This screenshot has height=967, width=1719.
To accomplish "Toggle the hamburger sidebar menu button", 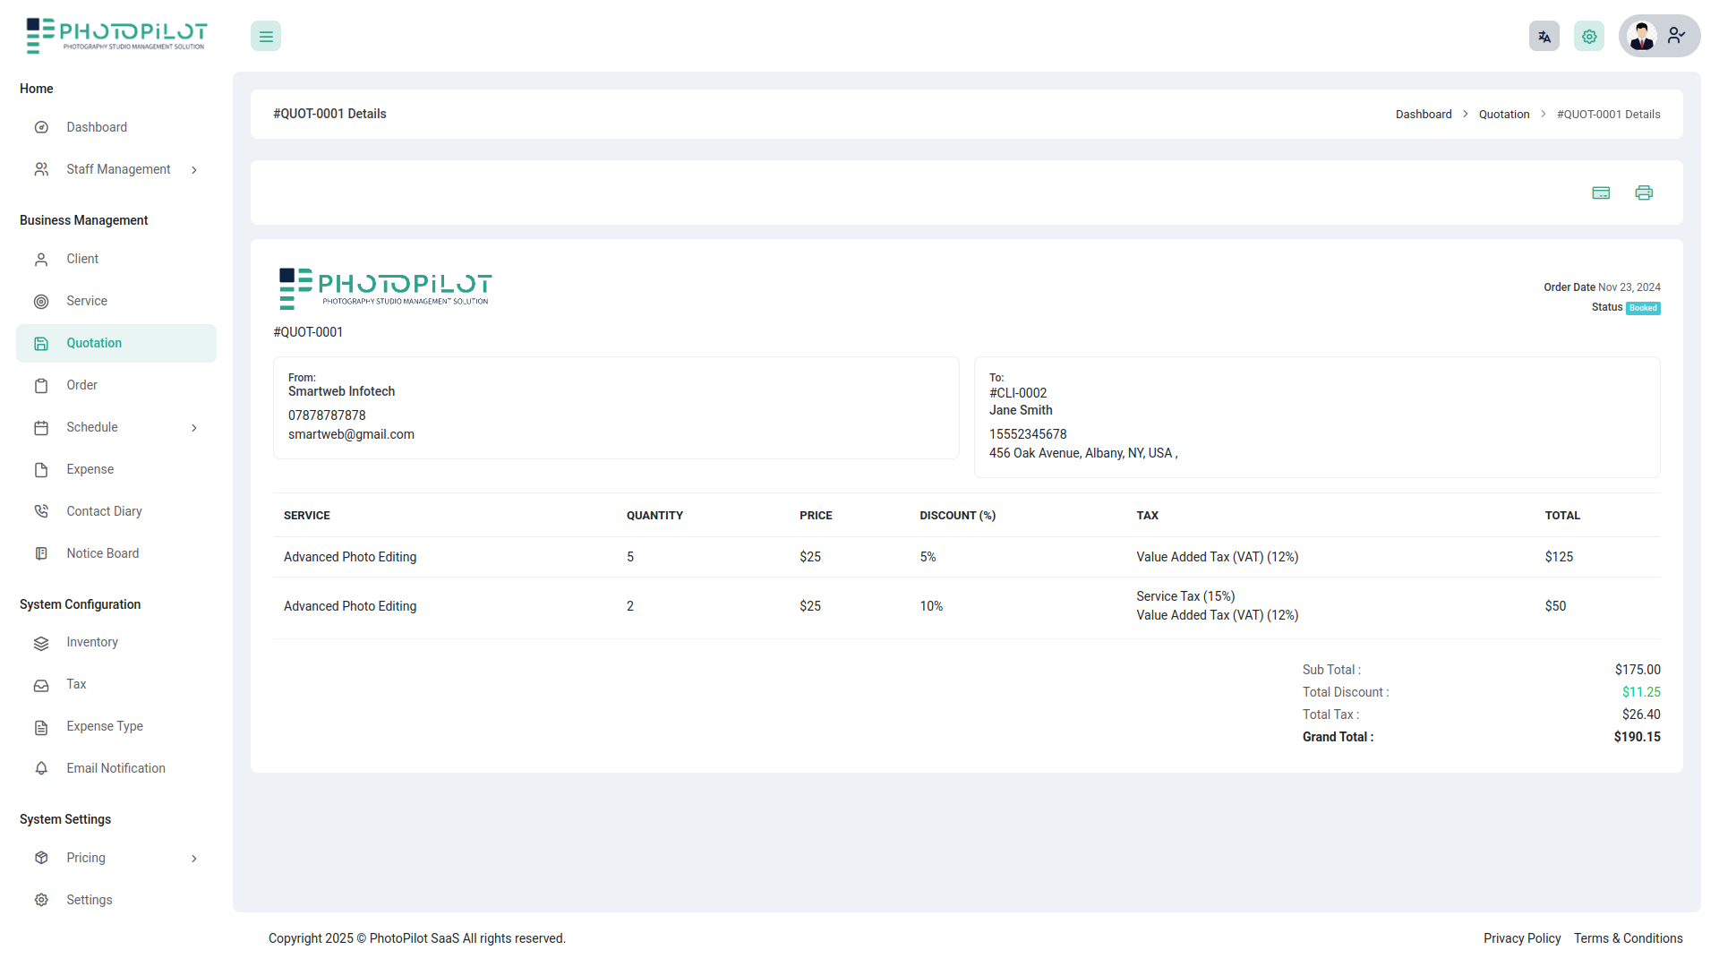I will [x=266, y=37].
